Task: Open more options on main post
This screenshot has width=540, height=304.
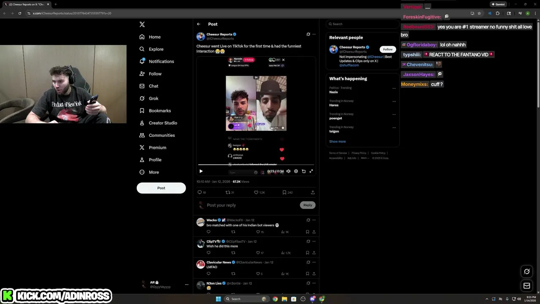Action: 314,34
